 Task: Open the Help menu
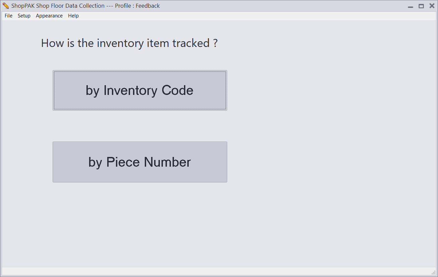coord(73,16)
